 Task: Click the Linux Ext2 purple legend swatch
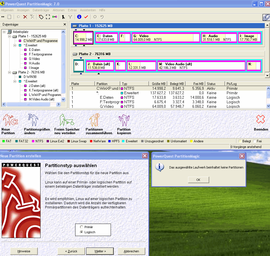pos(48,141)
